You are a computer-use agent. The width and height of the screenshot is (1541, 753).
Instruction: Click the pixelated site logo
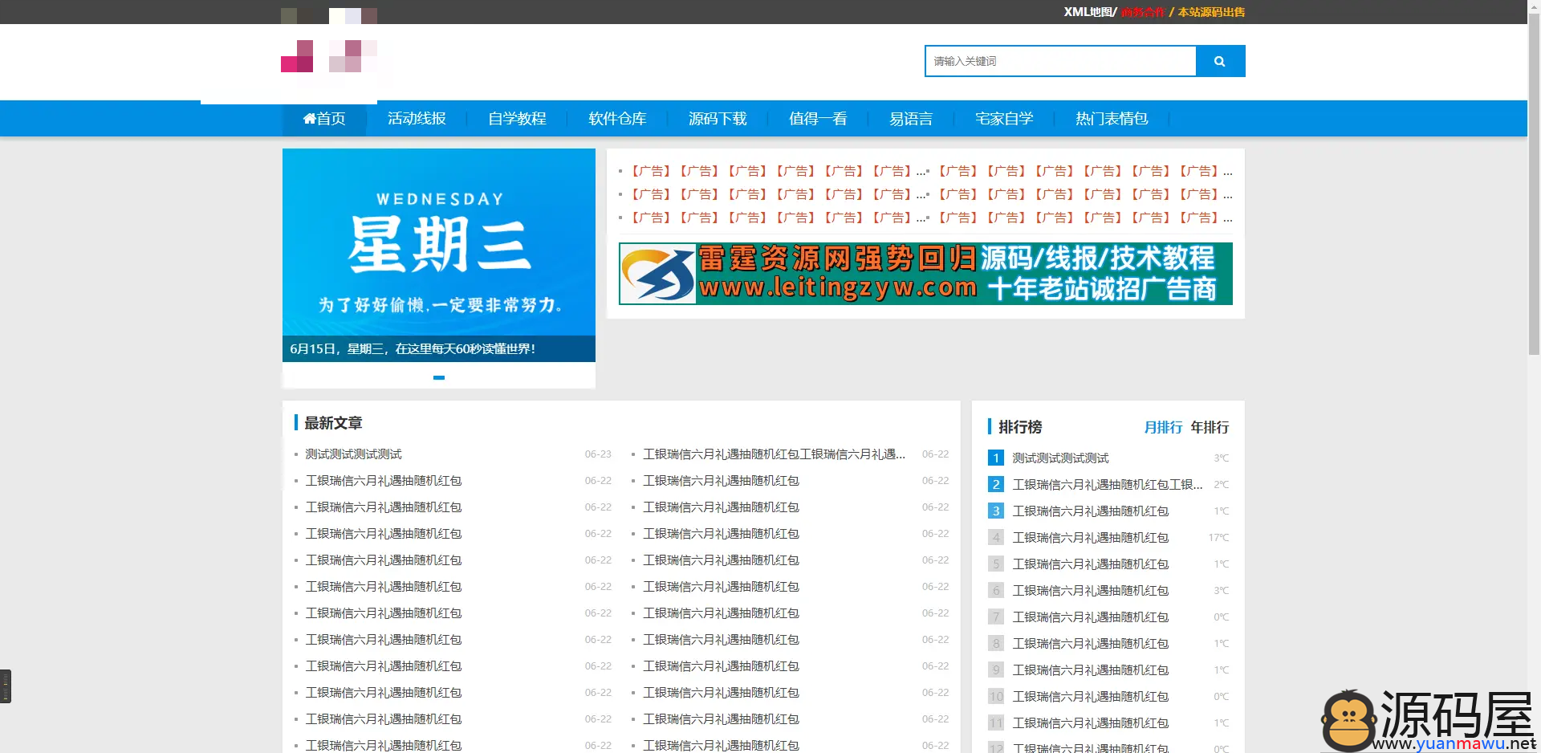329,40
